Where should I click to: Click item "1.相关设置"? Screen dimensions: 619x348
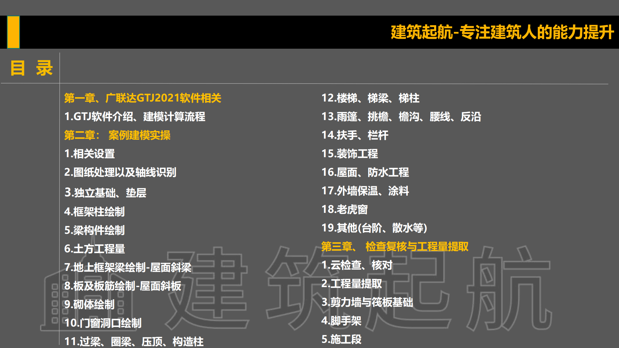[89, 154]
